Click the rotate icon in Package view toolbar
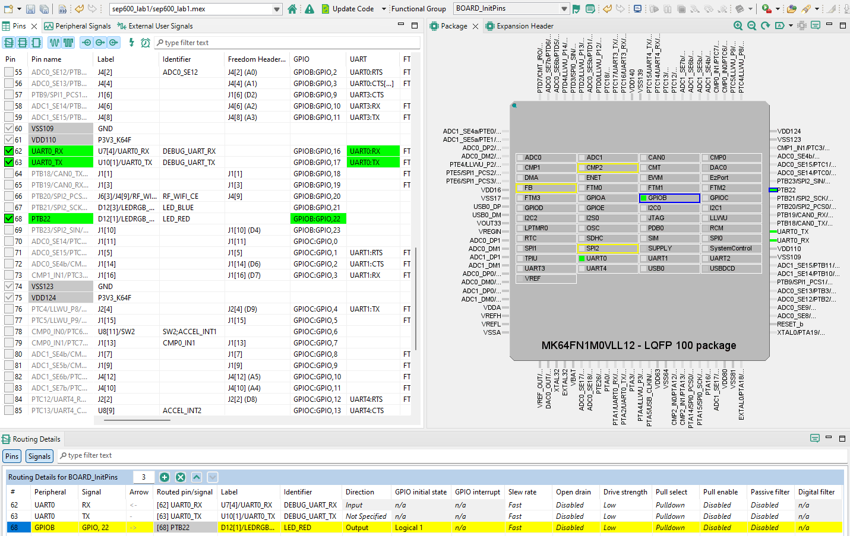The height and width of the screenshot is (536, 850). click(765, 26)
